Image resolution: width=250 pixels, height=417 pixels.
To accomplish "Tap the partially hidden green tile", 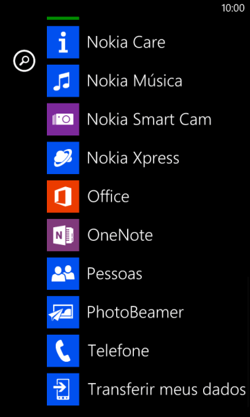I will click(x=63, y=18).
